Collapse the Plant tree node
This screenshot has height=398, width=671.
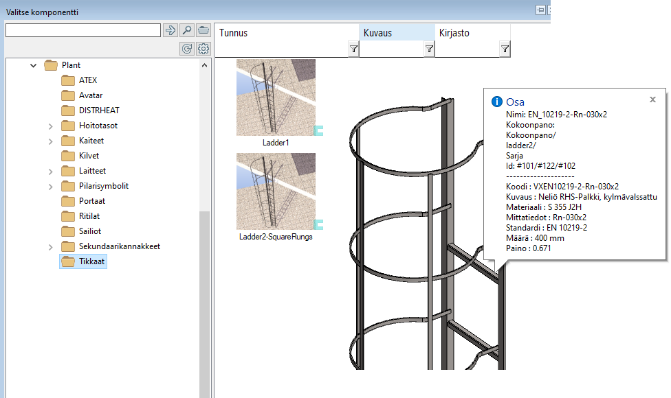click(33, 66)
